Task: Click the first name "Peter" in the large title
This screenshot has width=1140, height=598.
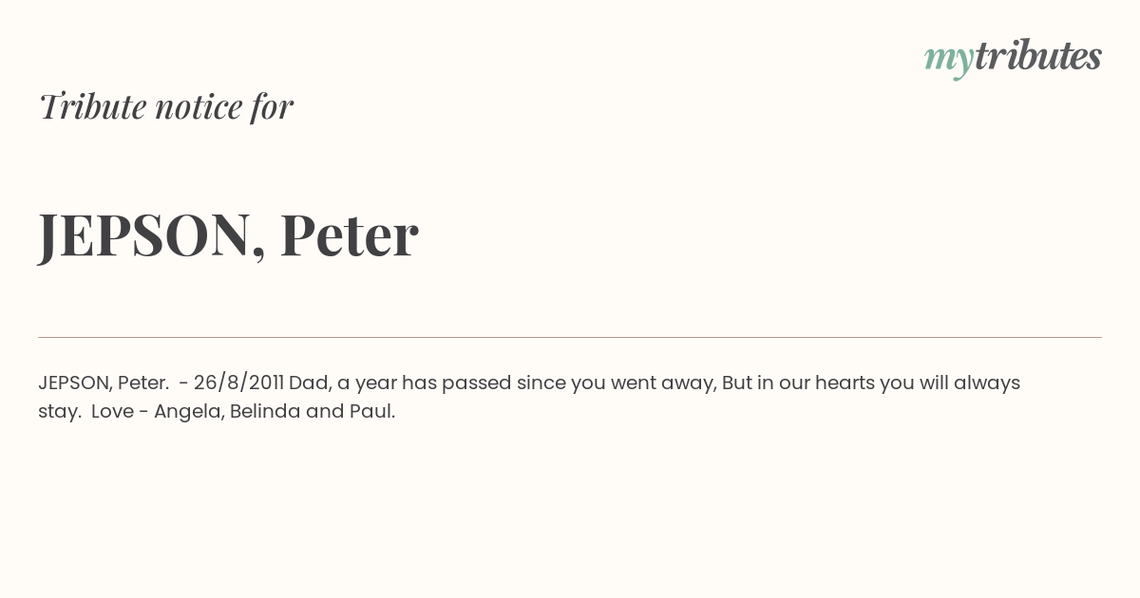Action: (x=349, y=234)
